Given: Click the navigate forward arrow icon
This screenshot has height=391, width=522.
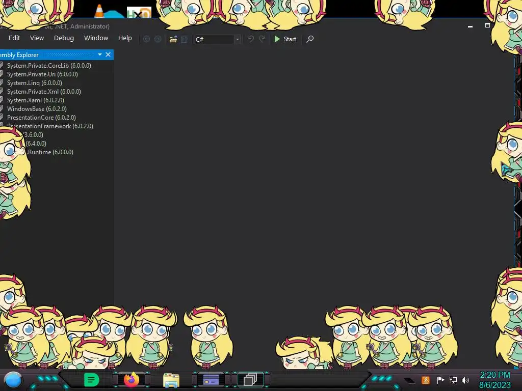Looking at the screenshot, I should [158, 39].
